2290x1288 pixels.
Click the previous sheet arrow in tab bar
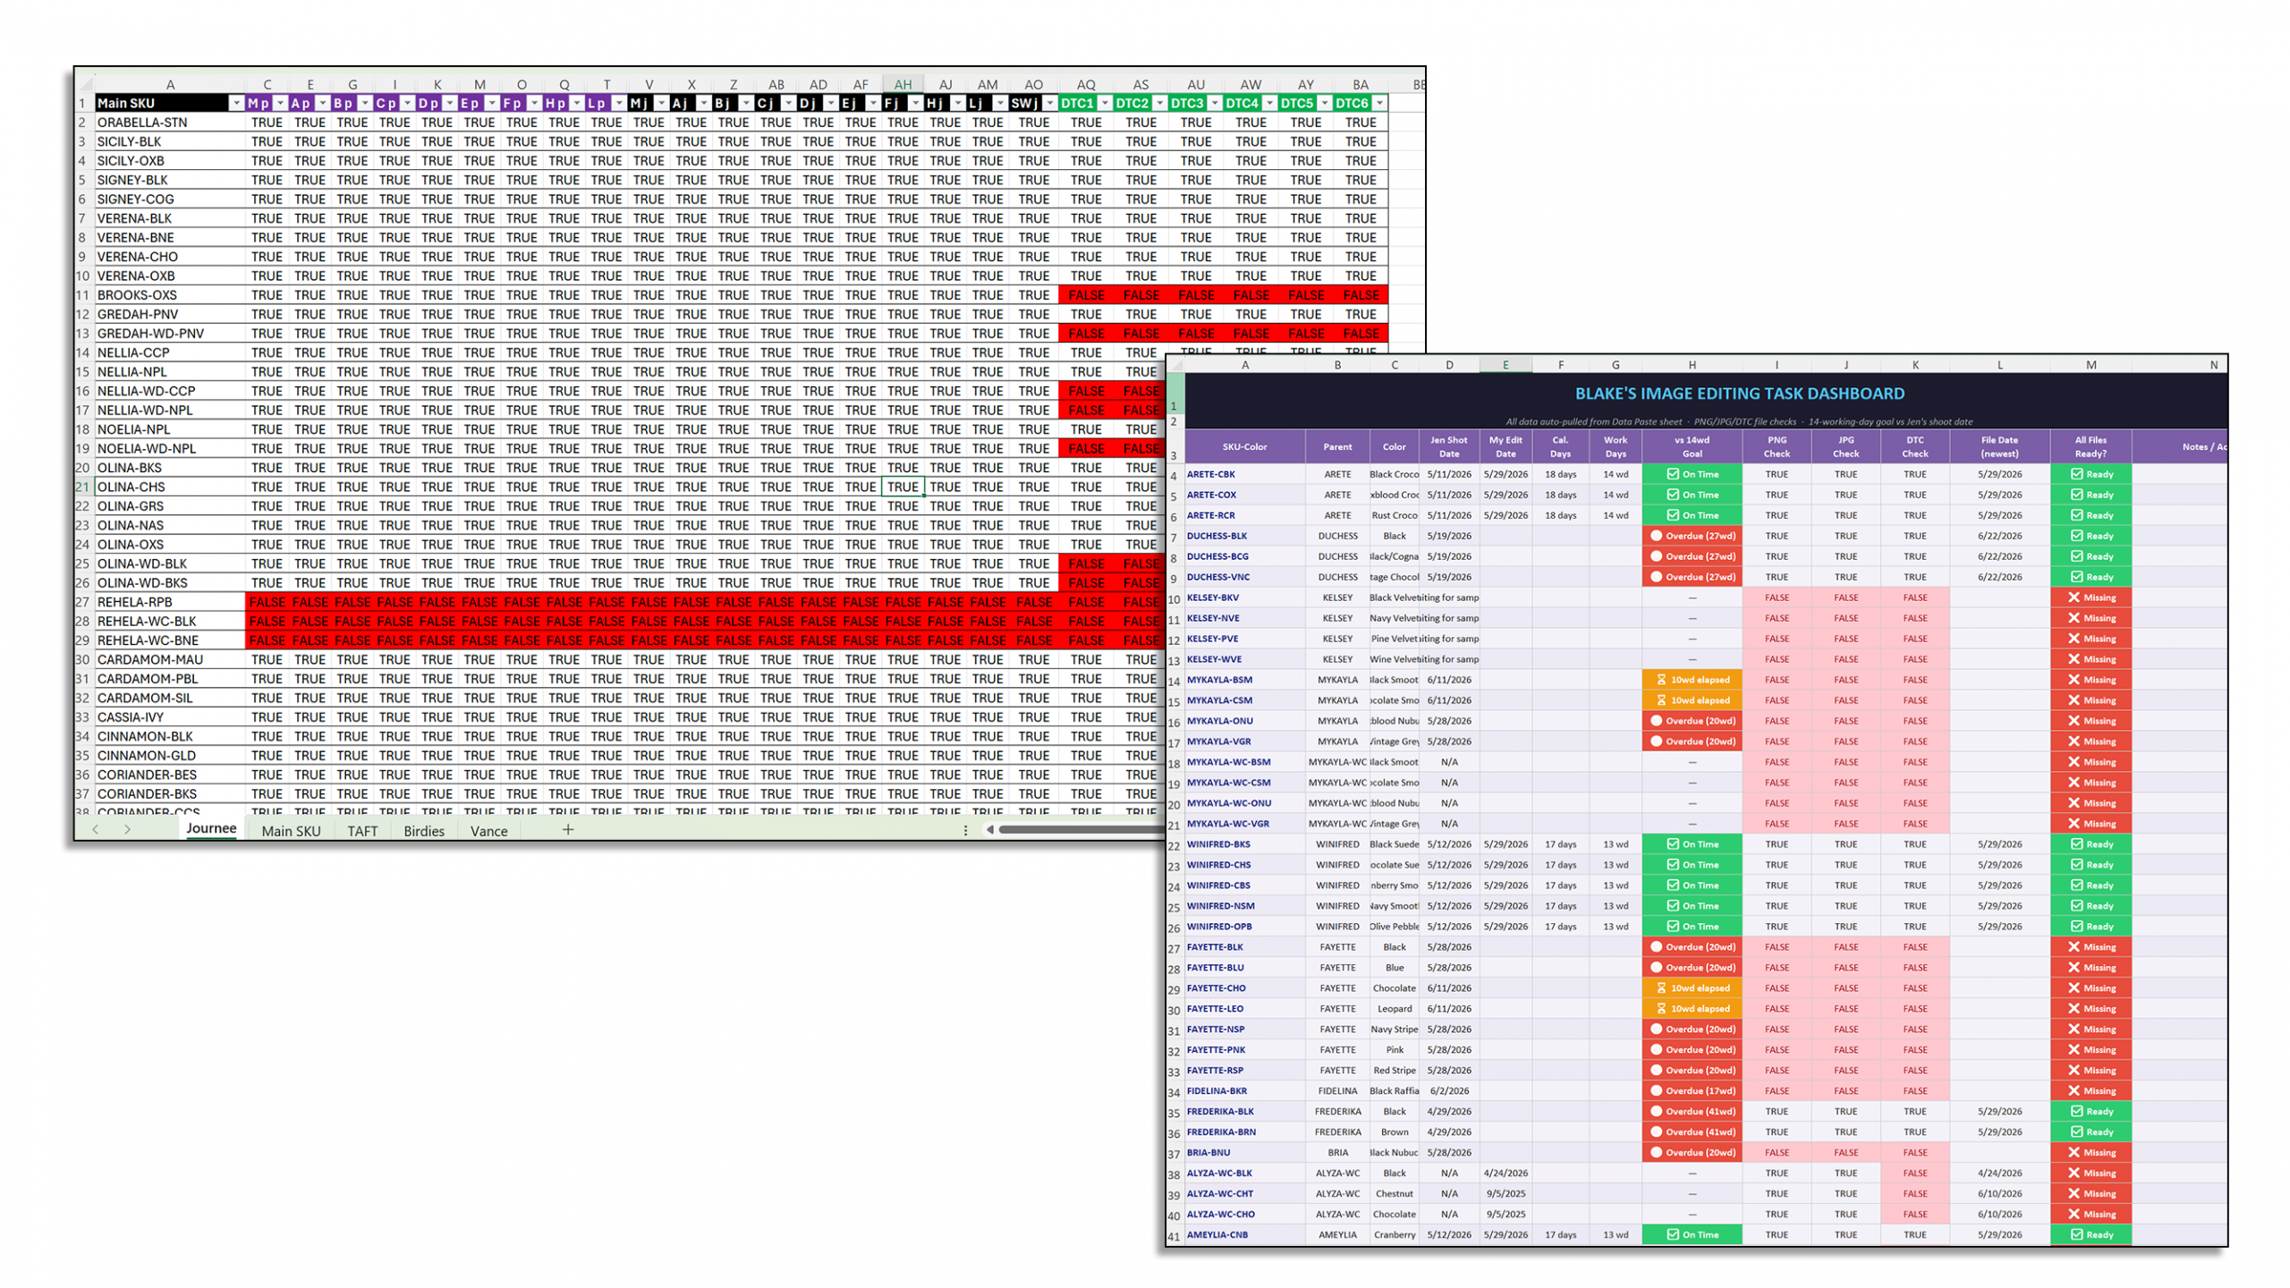pos(96,830)
